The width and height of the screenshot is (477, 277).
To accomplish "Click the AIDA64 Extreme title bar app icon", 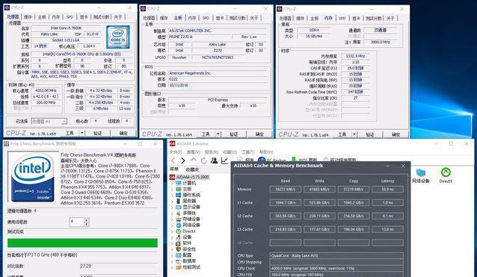I will [172, 143].
